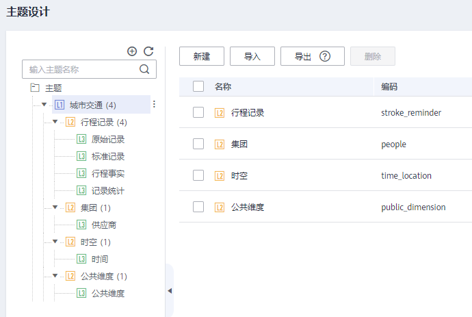
Task: Click the L2 icon in the 集团 table row
Action: point(220,144)
